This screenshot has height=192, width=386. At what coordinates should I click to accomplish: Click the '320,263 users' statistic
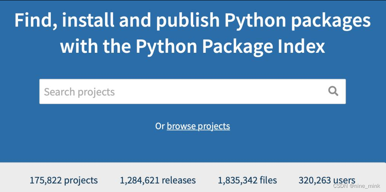coord(327,180)
